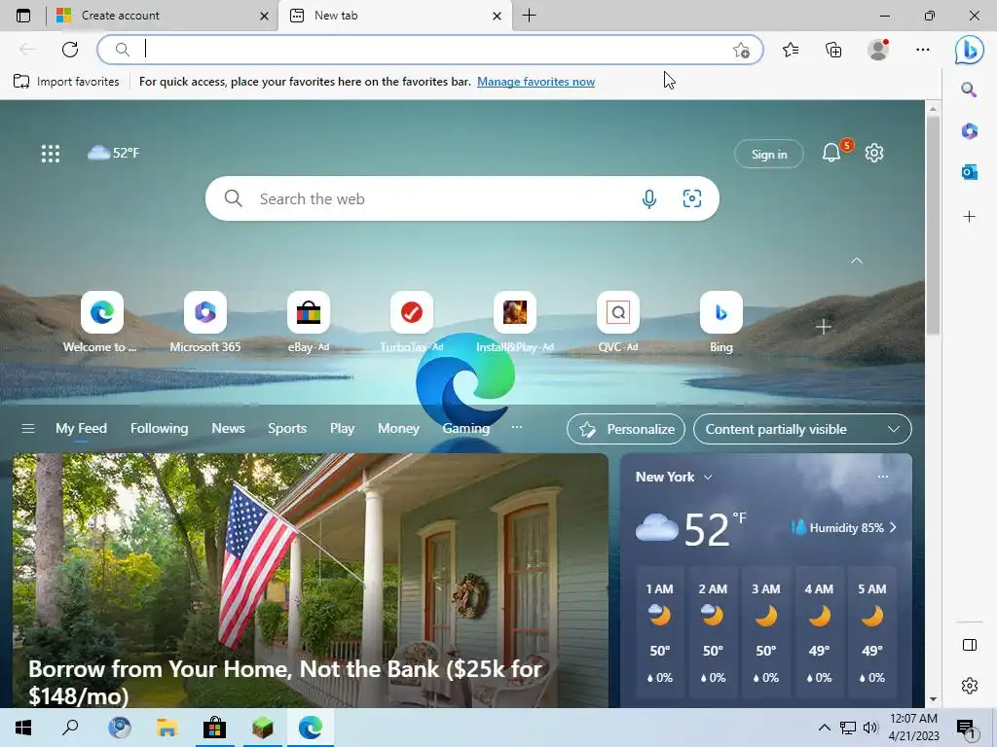Click the page vertical scrollbar thumb
The image size is (997, 747).
point(933,226)
